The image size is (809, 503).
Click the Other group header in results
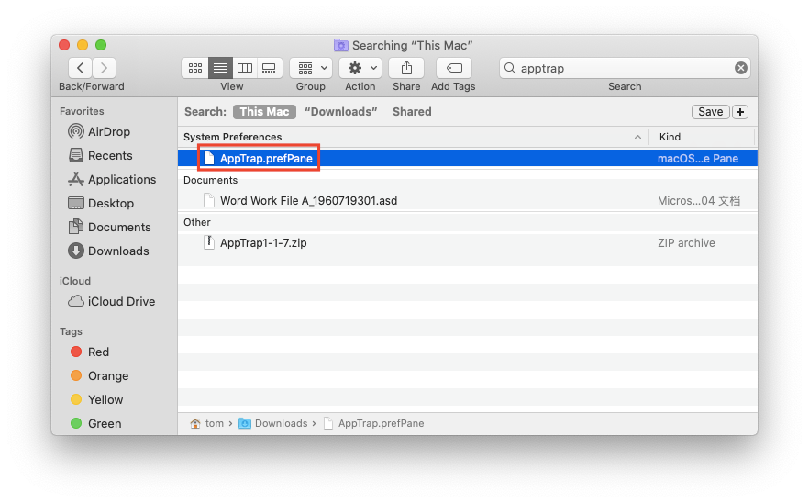[197, 222]
